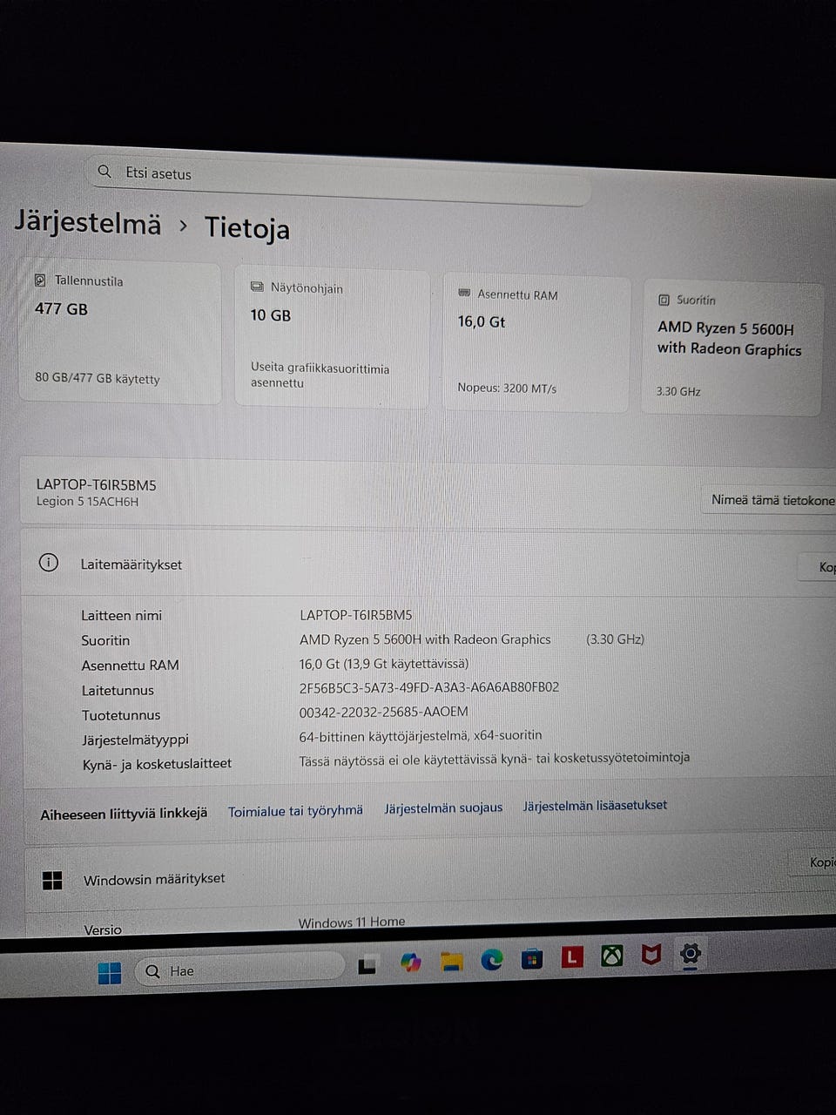Screen dimensions: 836x1115
Task: Click the 16,0 Gt (13,9 Gt käytettävissä) value
Action: [384, 664]
